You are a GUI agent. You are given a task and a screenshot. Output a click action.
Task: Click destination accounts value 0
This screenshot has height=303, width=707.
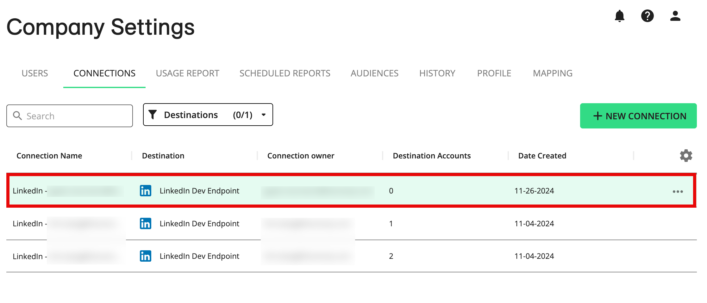[391, 191]
